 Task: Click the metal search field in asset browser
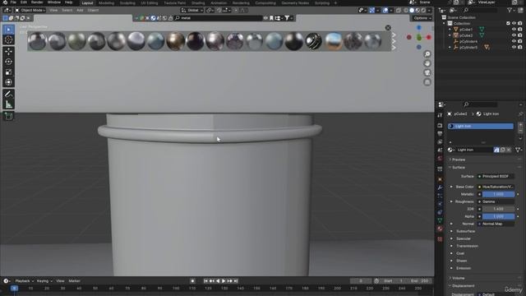(x=218, y=18)
